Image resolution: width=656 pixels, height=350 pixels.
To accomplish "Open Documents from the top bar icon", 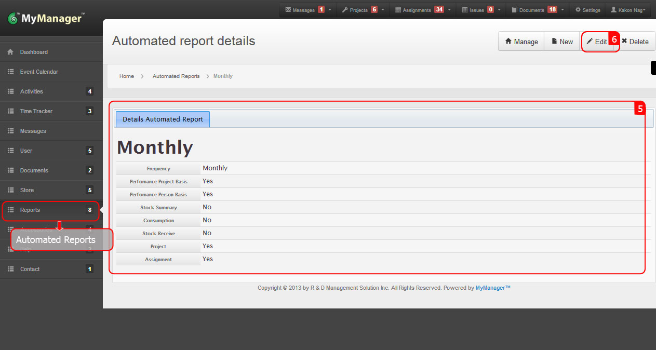I will click(x=515, y=9).
